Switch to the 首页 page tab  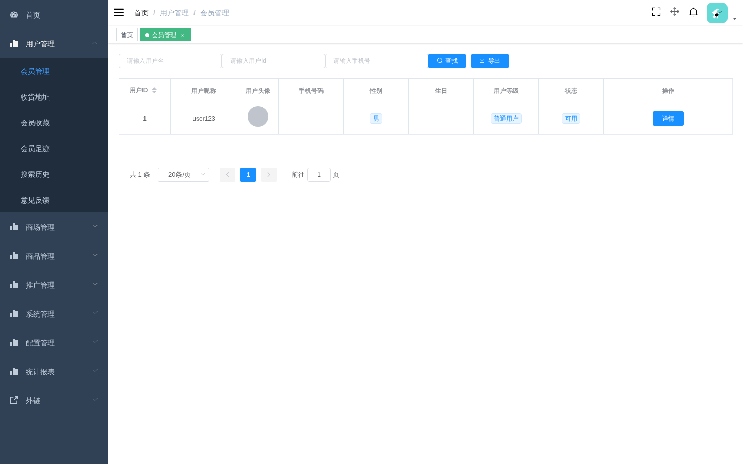[x=127, y=35]
